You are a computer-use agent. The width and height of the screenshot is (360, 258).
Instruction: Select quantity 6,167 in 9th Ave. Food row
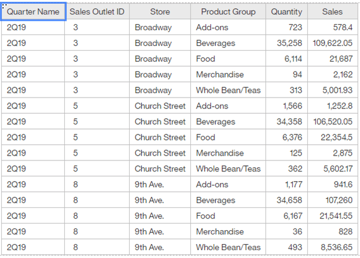(286, 216)
